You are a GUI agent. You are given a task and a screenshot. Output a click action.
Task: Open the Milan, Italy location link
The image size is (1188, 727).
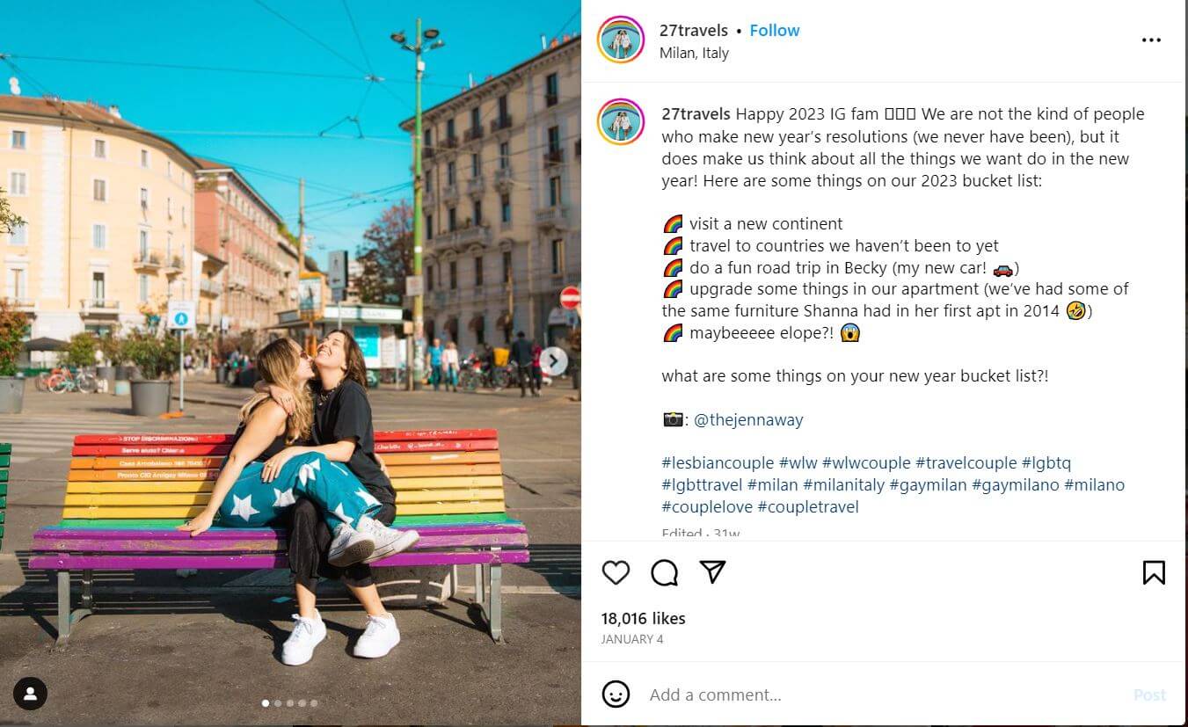pyautogui.click(x=694, y=53)
